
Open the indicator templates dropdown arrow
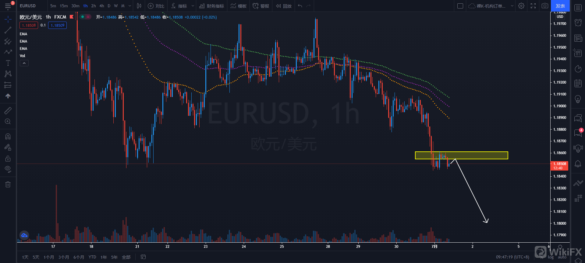pyautogui.click(x=193, y=6)
